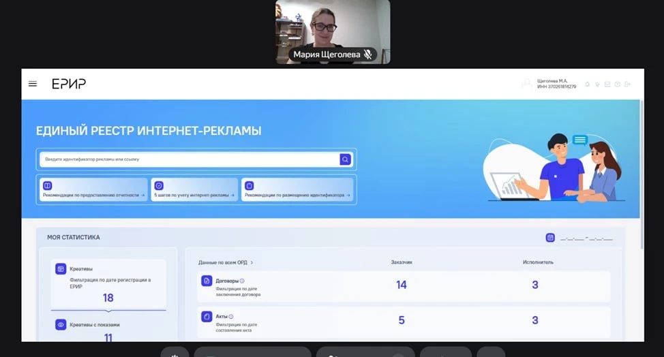Click the Договоры label text

(x=227, y=281)
